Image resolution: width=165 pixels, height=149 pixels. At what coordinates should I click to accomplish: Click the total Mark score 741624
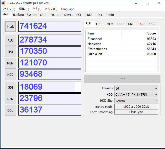(x=50, y=26)
